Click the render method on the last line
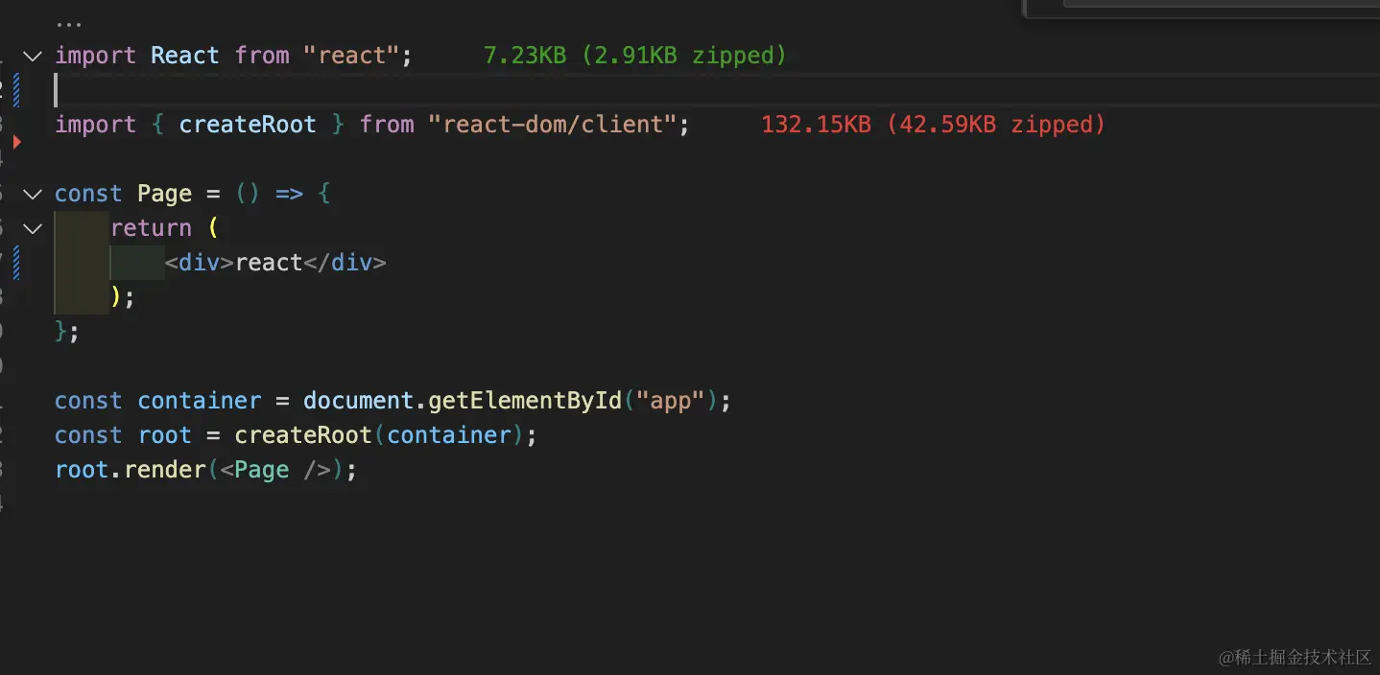1380x675 pixels. coord(165,470)
